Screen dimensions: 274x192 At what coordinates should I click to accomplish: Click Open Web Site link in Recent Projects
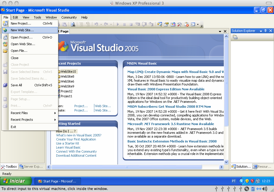pyautogui.click(x=103, y=106)
